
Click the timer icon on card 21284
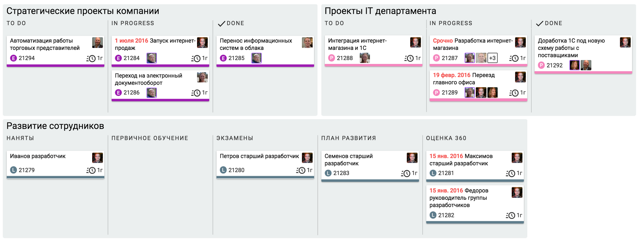click(x=196, y=58)
